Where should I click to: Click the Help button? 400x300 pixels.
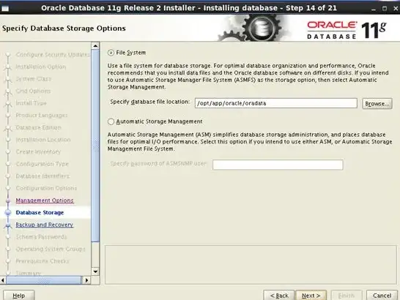(18, 296)
